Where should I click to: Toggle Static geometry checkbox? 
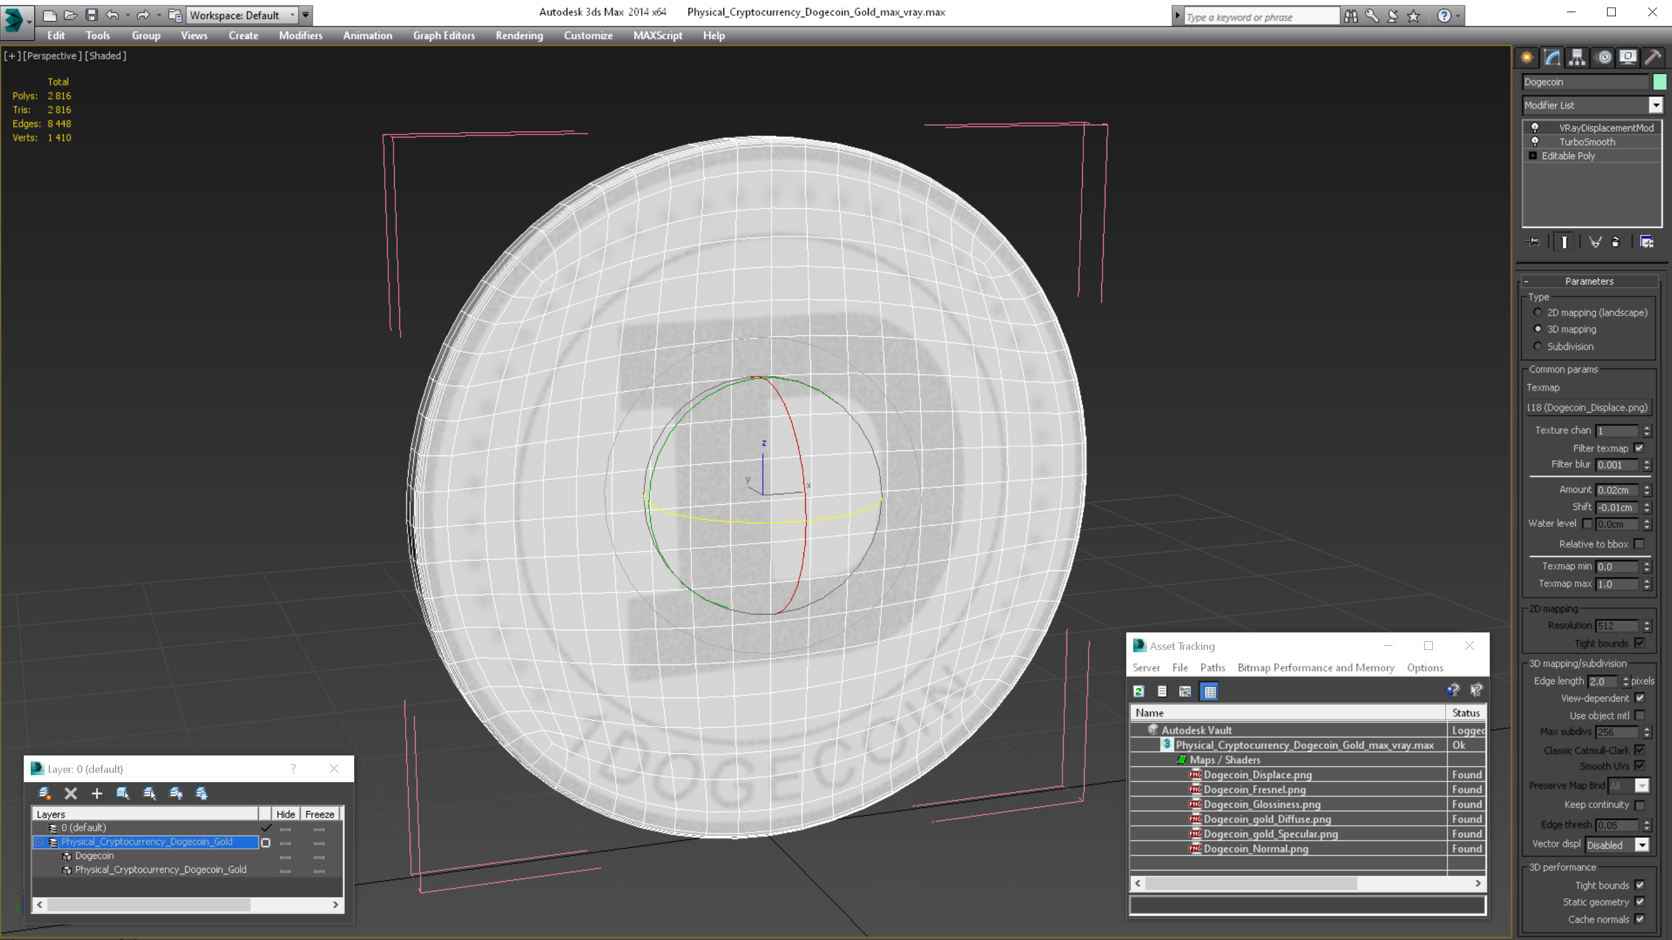[1639, 902]
